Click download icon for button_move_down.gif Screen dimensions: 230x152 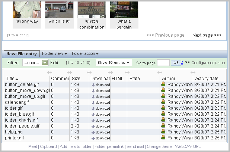(x=93, y=91)
